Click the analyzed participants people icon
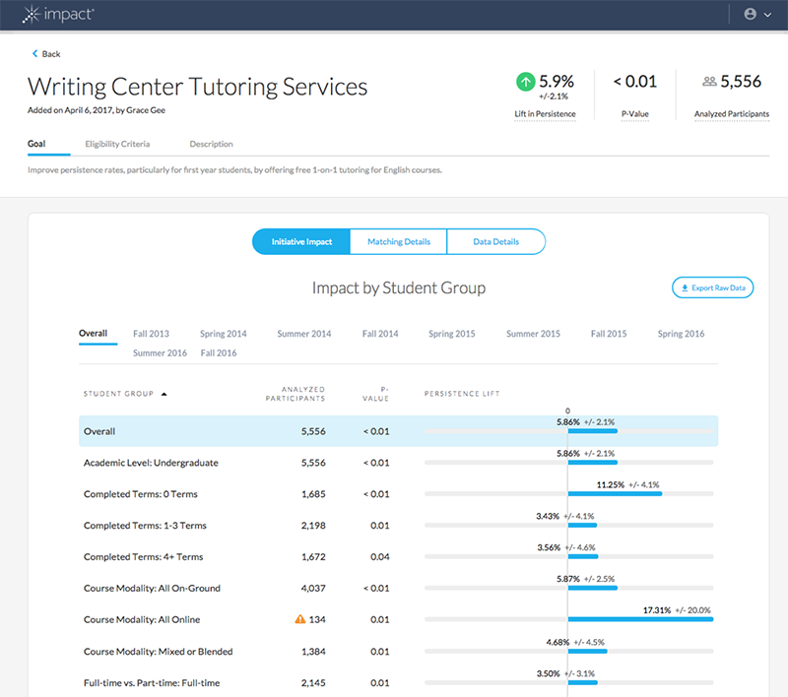 (709, 82)
